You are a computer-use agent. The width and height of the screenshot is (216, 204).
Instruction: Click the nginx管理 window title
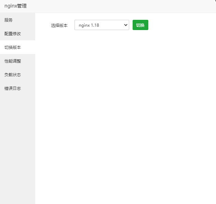point(16,6)
